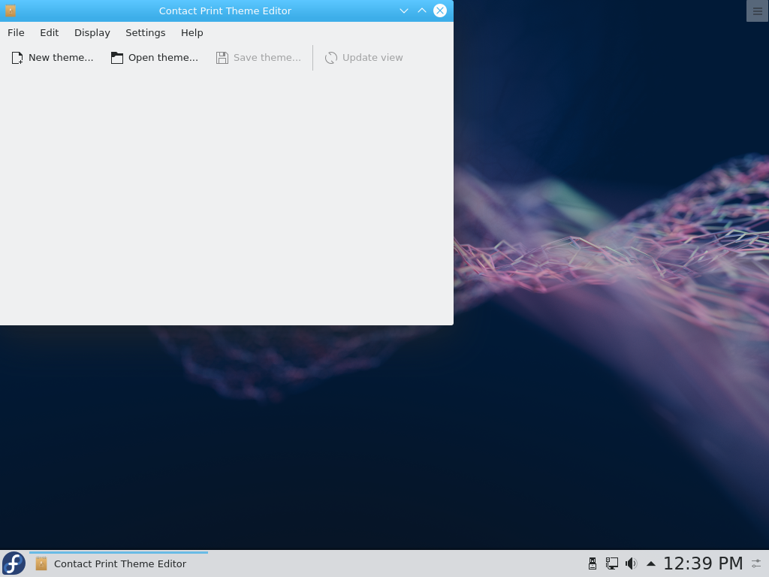Click the window icon in the title bar
This screenshot has width=769, height=577.
[x=11, y=11]
